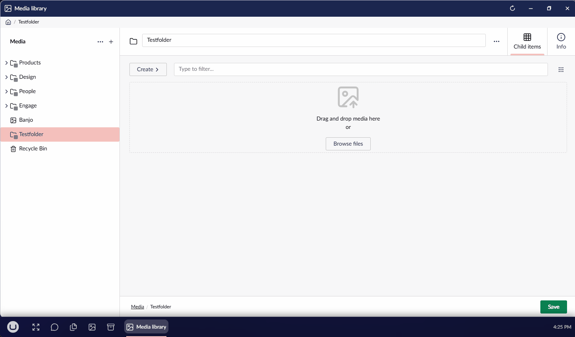Open the documents icon in the taskbar
This screenshot has height=337, width=575.
[73, 327]
